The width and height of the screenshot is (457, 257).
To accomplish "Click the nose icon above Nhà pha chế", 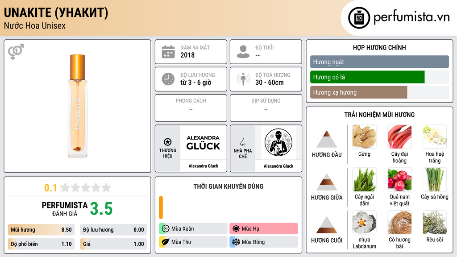I will (x=242, y=142).
